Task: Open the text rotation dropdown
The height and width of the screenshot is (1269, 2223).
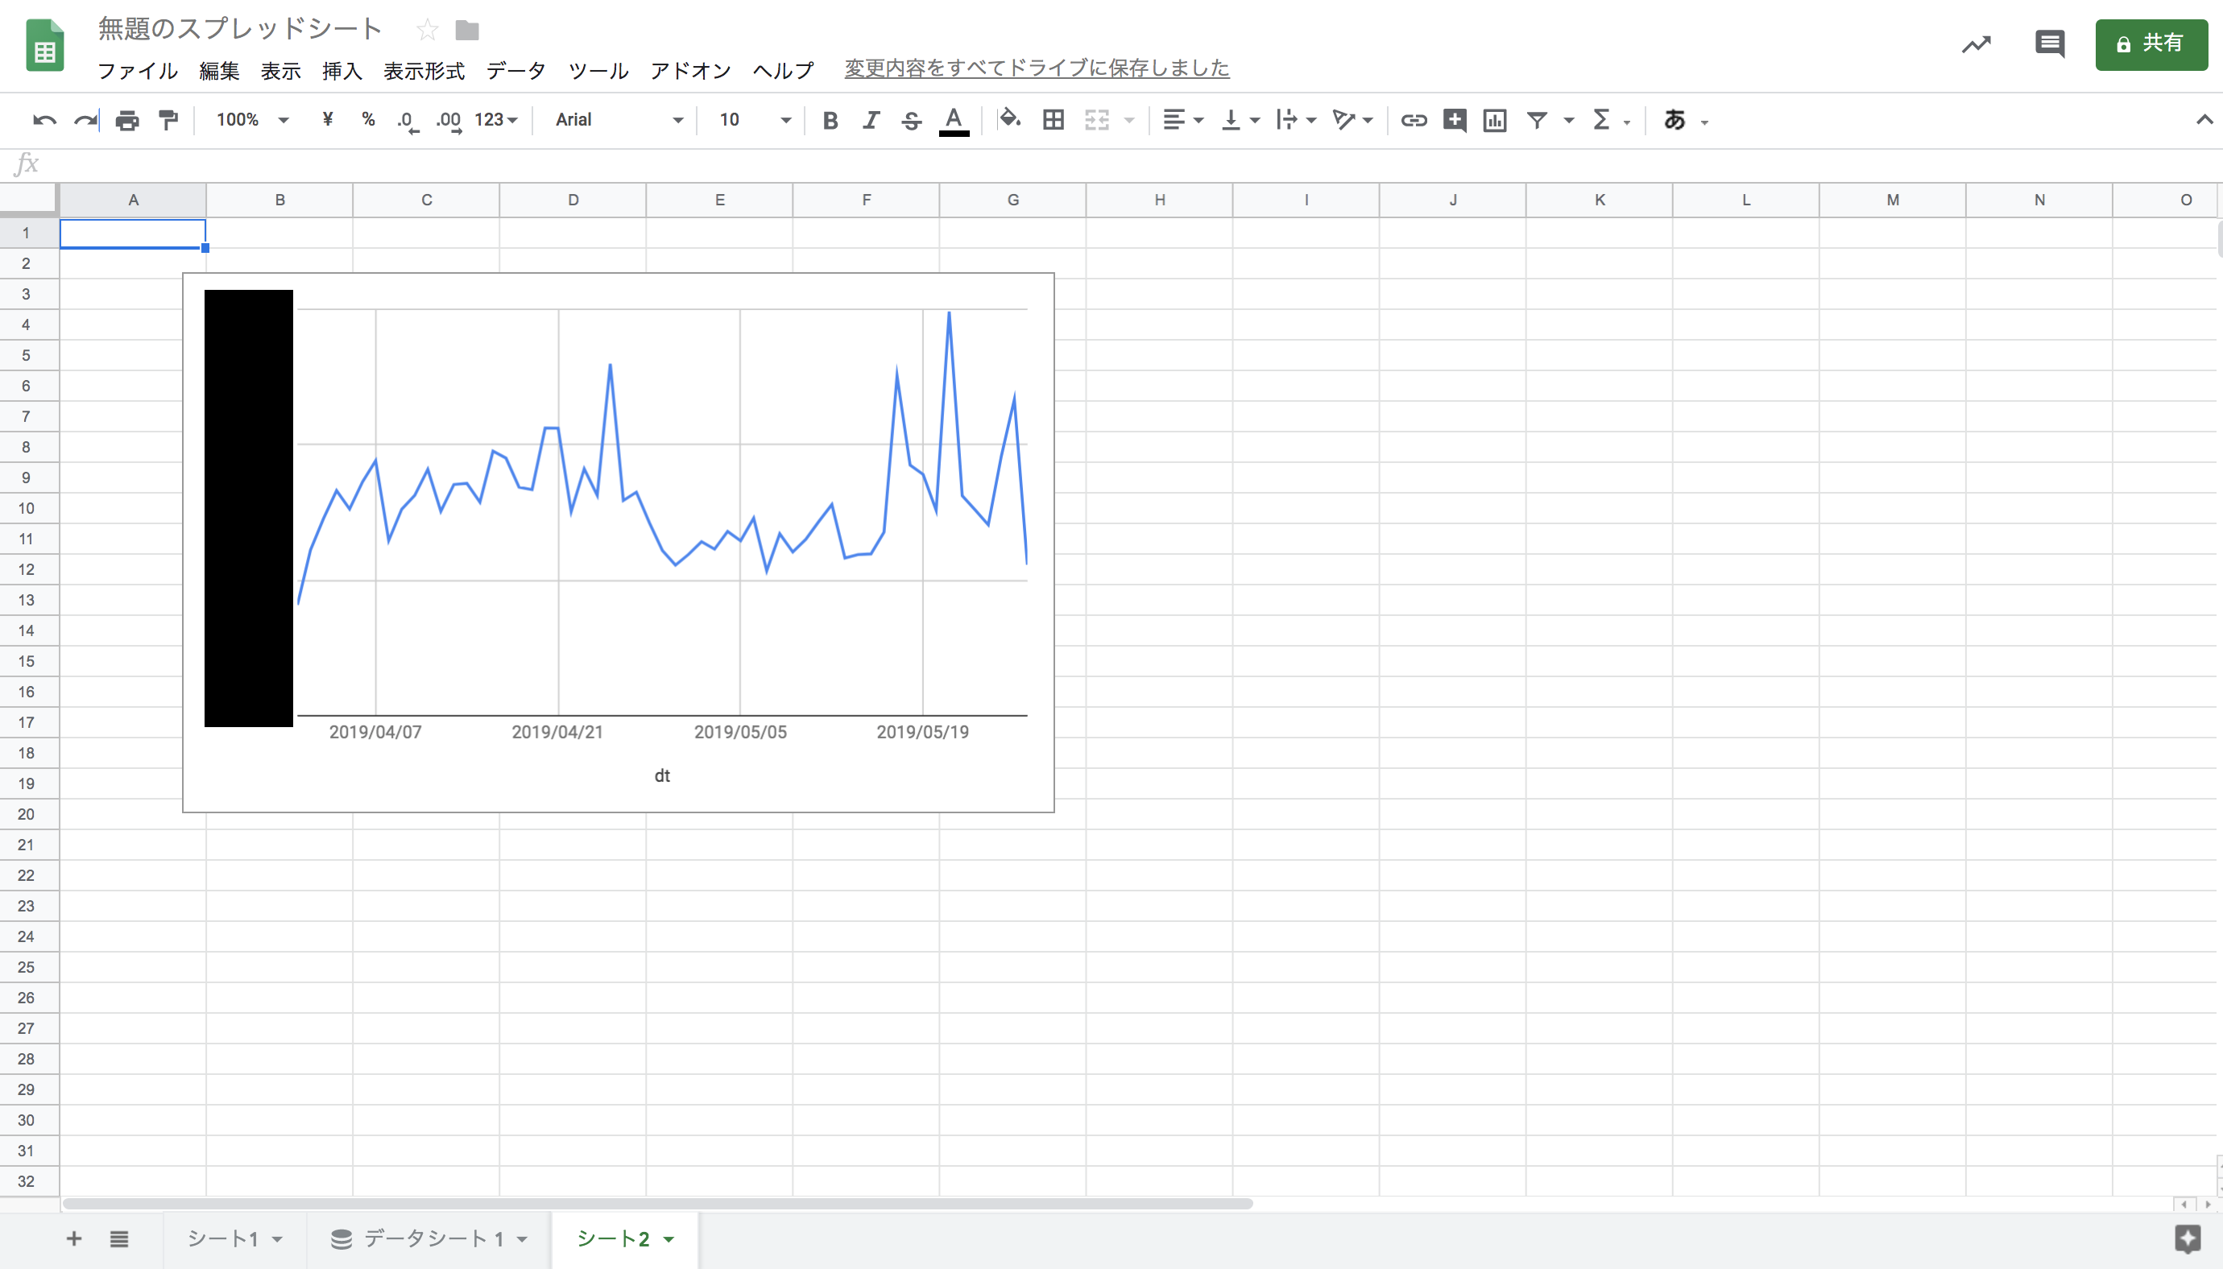Action: tap(1352, 120)
